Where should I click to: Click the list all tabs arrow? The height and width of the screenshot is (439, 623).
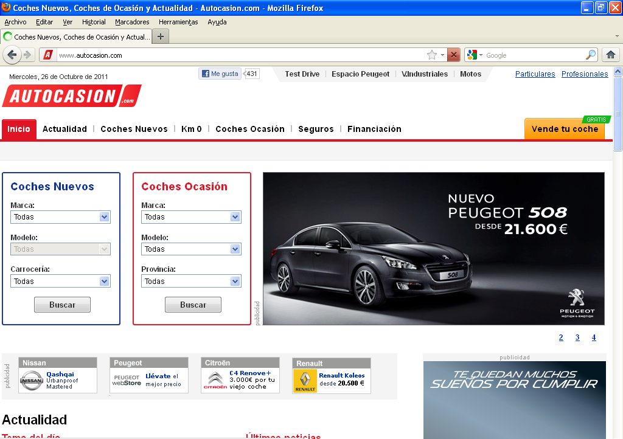(617, 36)
